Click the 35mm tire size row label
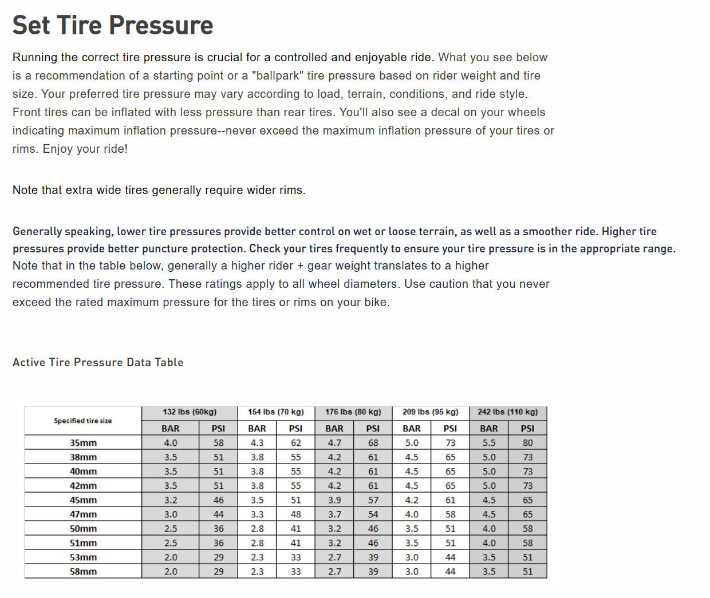This screenshot has height=598, width=710. [83, 443]
